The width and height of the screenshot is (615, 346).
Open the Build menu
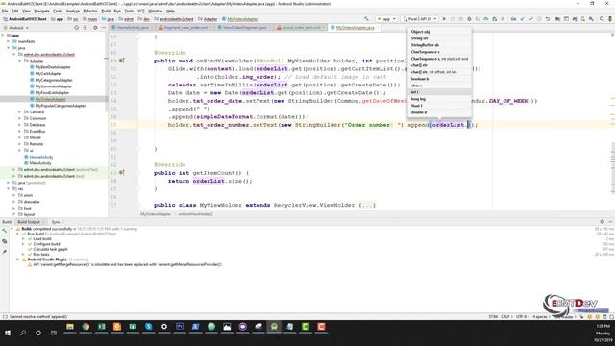(106, 11)
